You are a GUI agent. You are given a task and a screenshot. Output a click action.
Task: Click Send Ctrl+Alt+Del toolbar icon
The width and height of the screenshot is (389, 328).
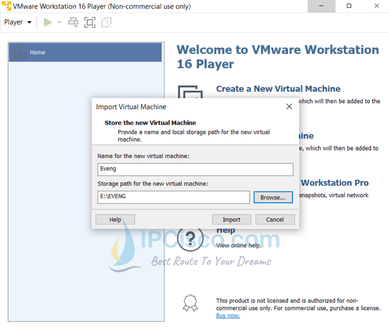(x=73, y=22)
